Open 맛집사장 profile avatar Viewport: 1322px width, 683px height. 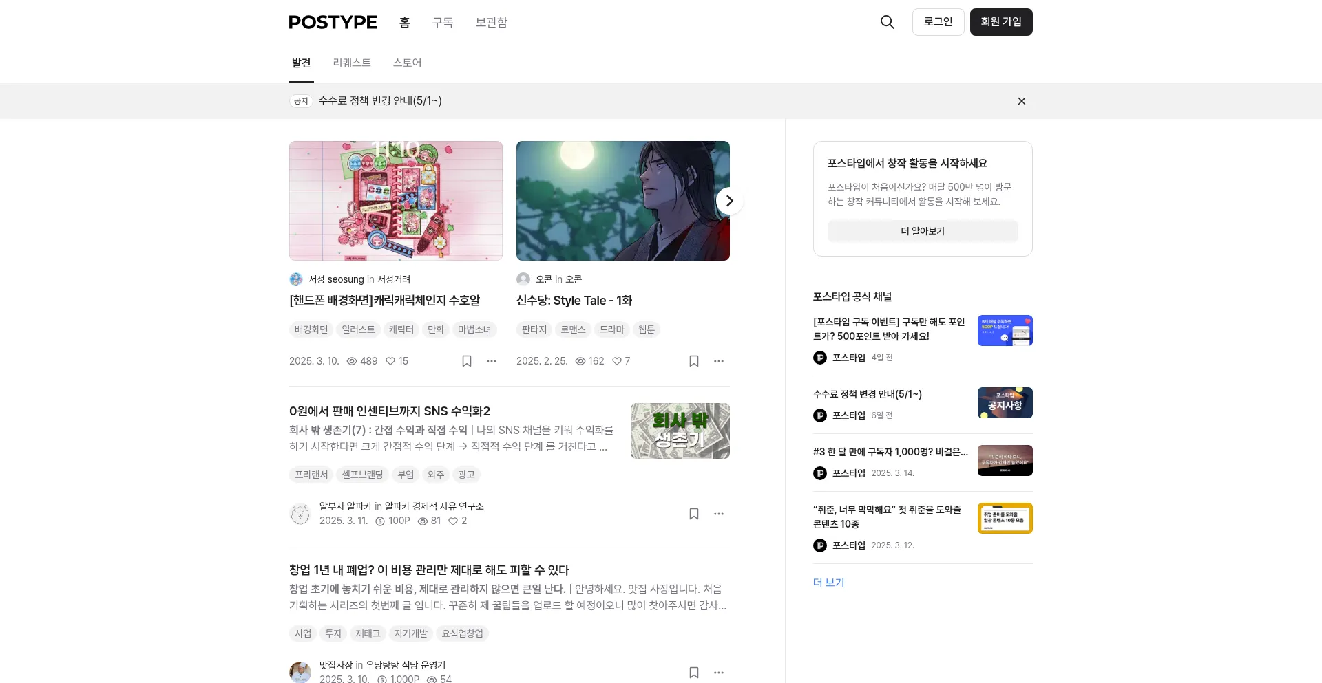[300, 672]
